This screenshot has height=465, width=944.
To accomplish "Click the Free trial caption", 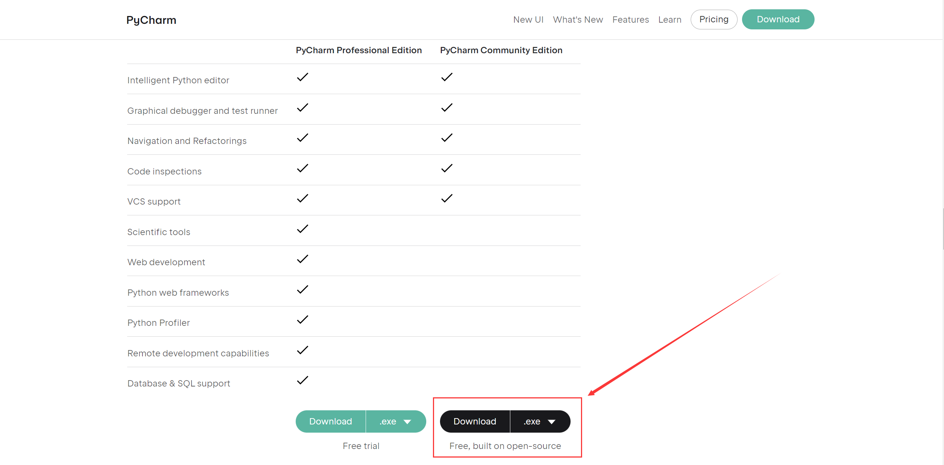I will pyautogui.click(x=361, y=446).
